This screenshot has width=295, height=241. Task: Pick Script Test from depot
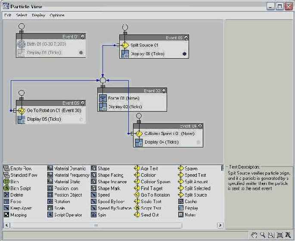coord(148,208)
